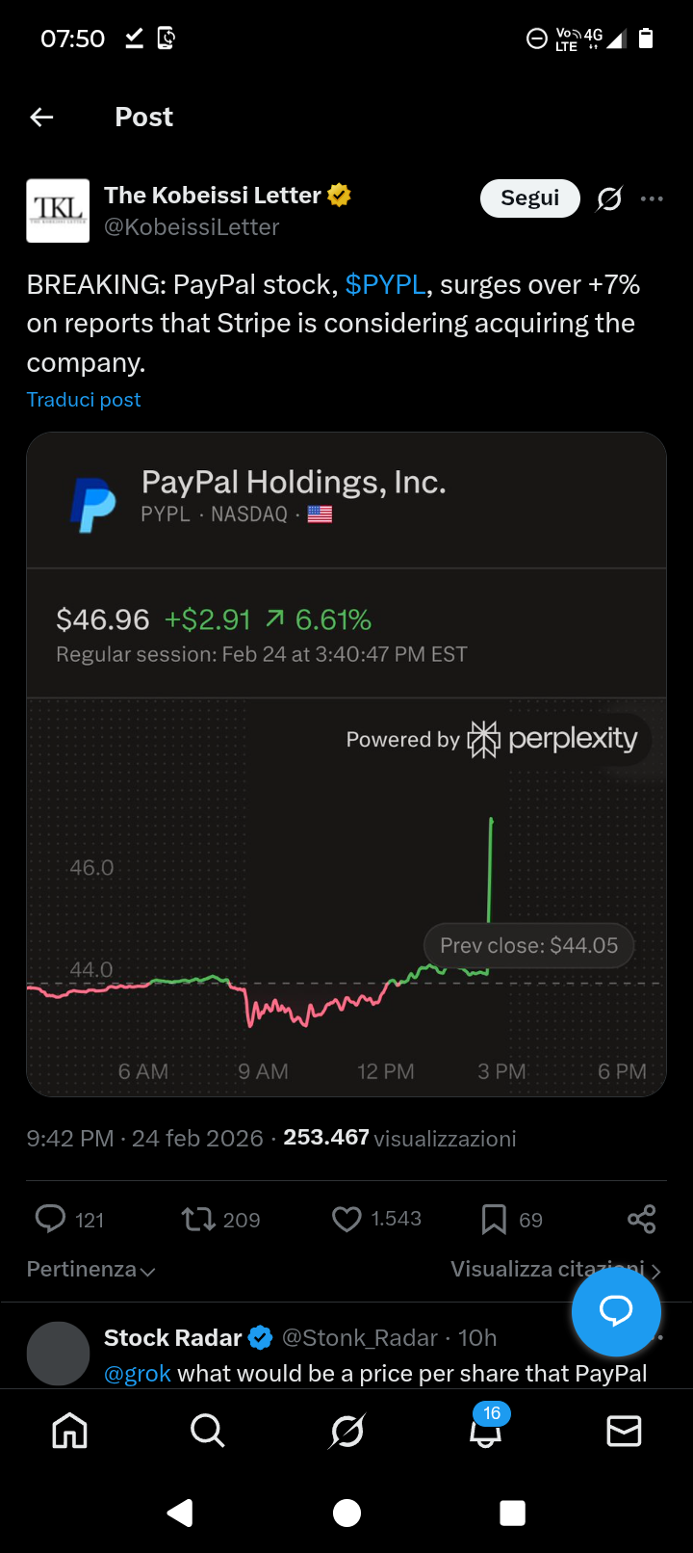Tap the repost arrows icon
The height and width of the screenshot is (1553, 693).
click(x=199, y=1219)
